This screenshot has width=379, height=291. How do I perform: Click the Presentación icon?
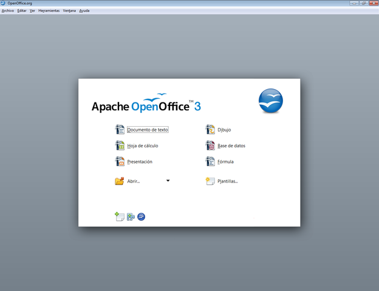pos(120,161)
